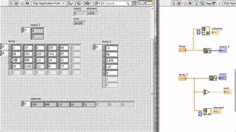Viewport: 236px width, 132px height.
Task: Click the Array 2 element showing 1.876
Action: coord(111,60)
